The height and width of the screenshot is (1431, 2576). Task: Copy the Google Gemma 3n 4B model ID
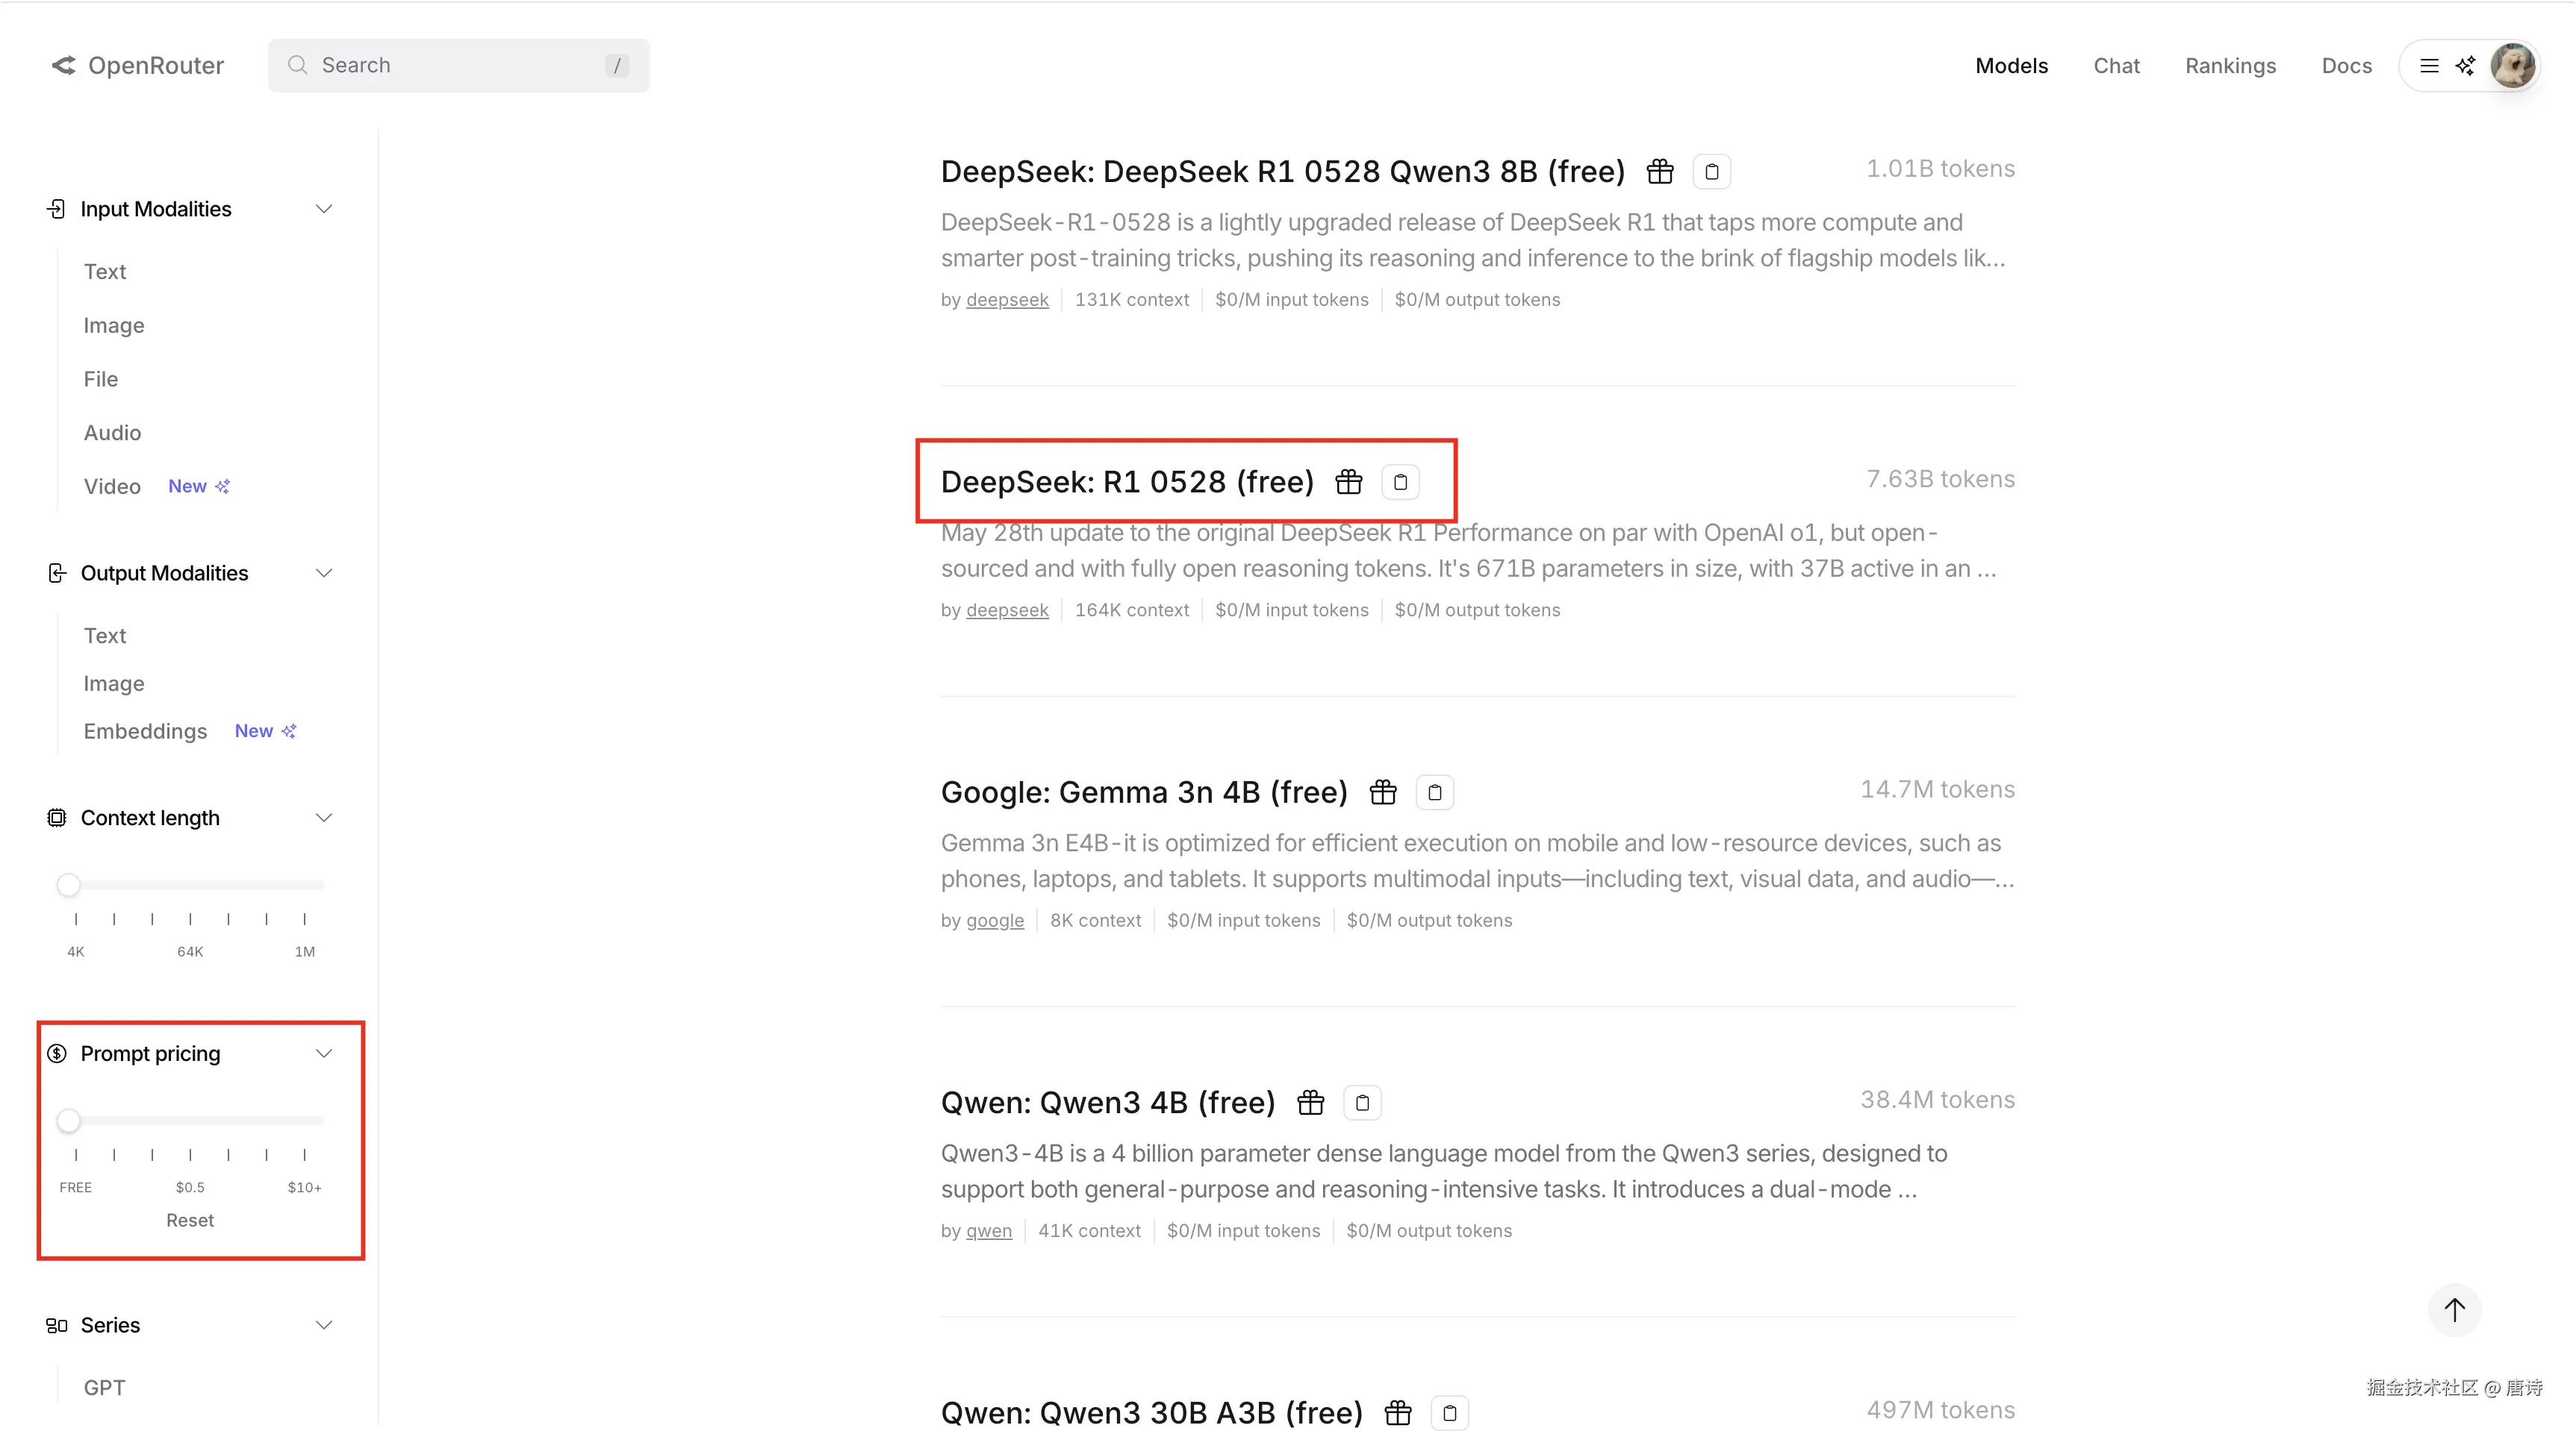(x=1435, y=792)
